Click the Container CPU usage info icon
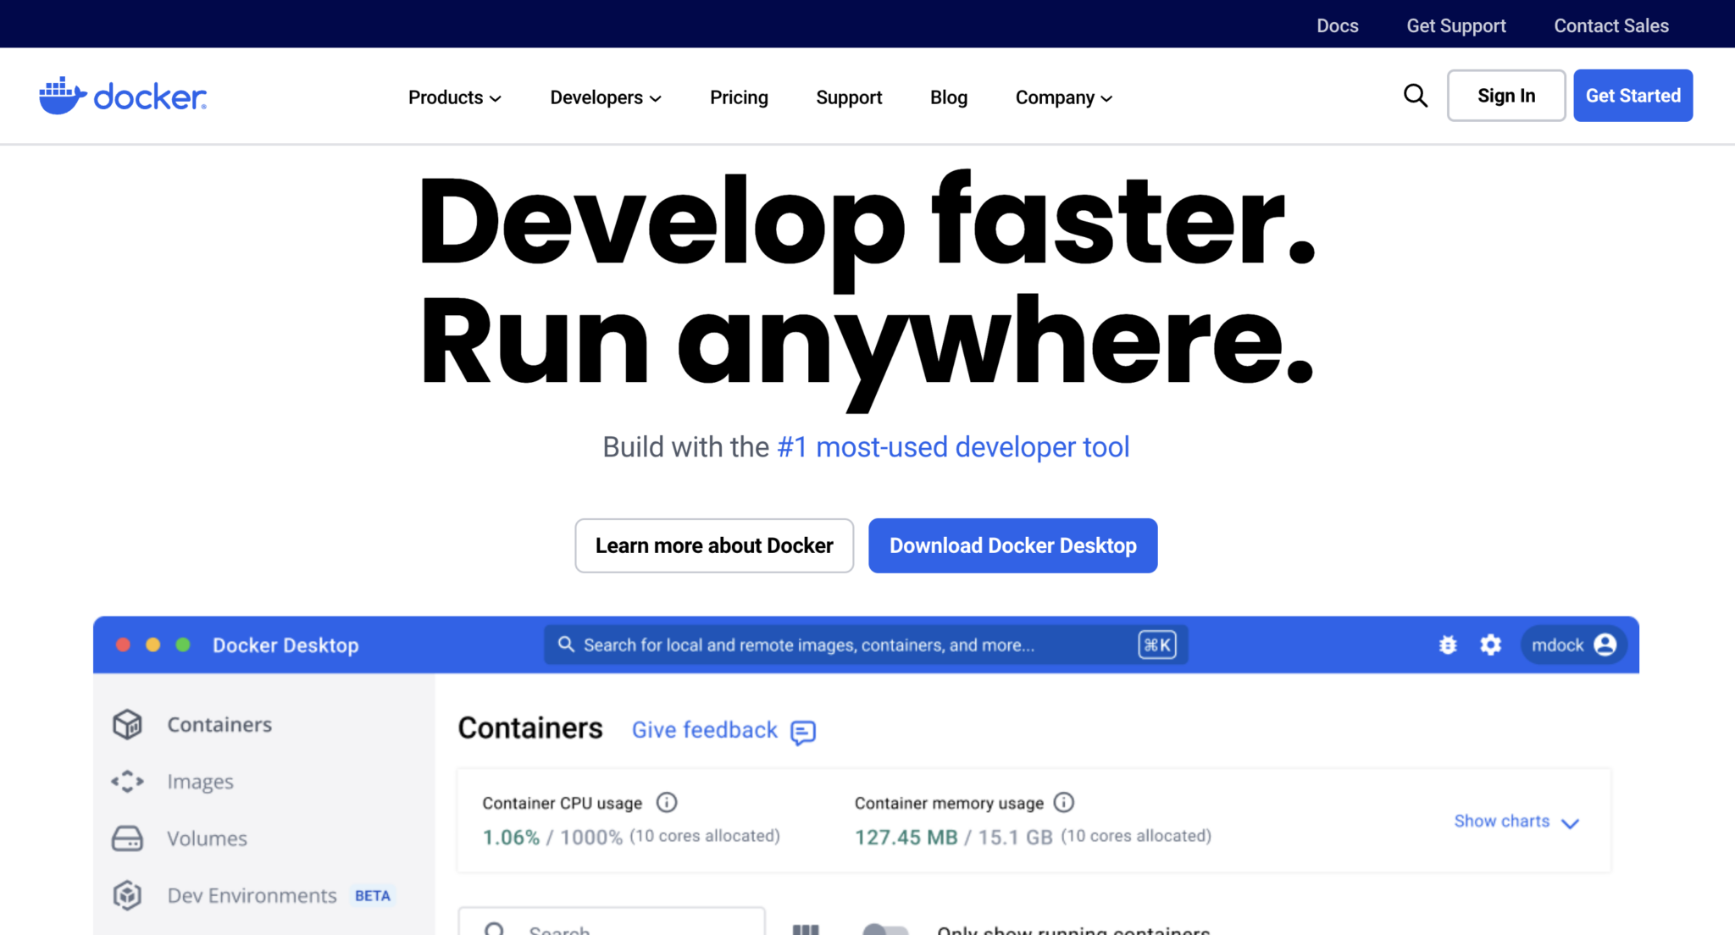This screenshot has height=935, width=1735. [x=667, y=802]
